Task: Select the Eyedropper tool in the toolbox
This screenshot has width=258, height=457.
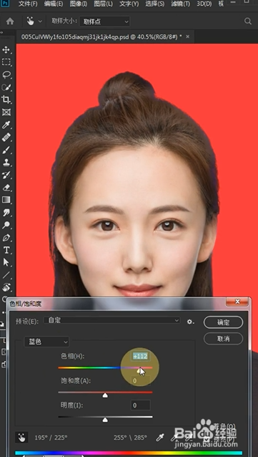Action: click(6, 125)
